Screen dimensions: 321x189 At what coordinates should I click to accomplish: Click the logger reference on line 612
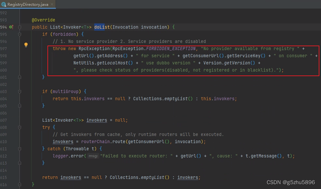(61, 156)
